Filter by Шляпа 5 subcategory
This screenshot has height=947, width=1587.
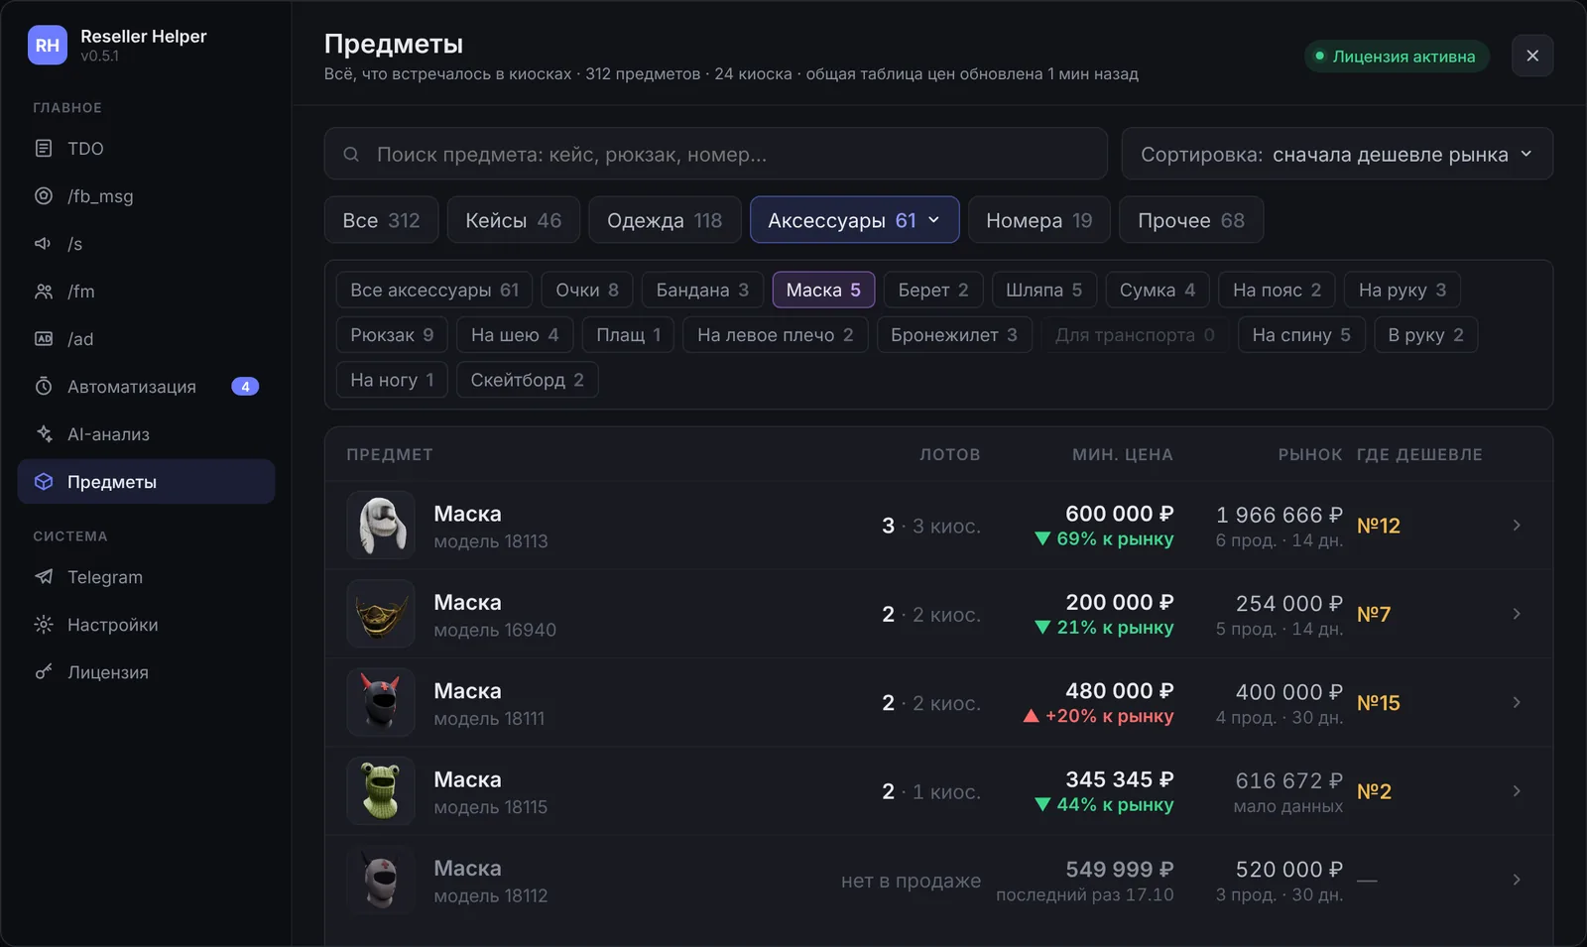(x=1044, y=290)
